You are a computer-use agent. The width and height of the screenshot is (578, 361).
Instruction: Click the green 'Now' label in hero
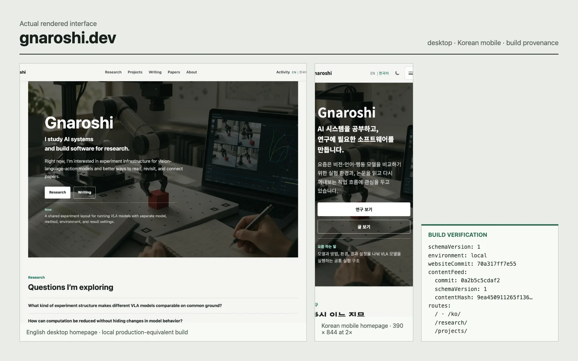pyautogui.click(x=48, y=210)
